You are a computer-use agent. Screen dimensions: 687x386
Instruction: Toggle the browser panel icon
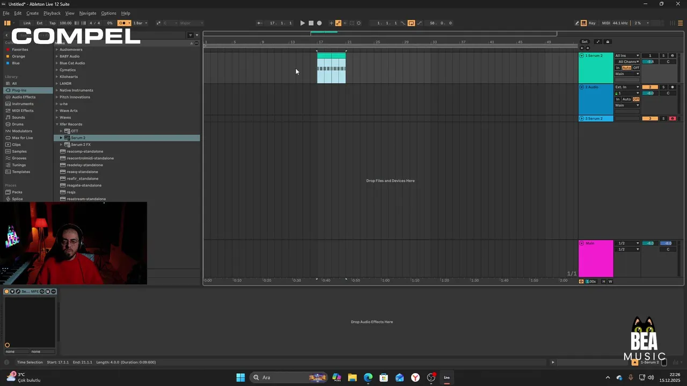pos(7,23)
